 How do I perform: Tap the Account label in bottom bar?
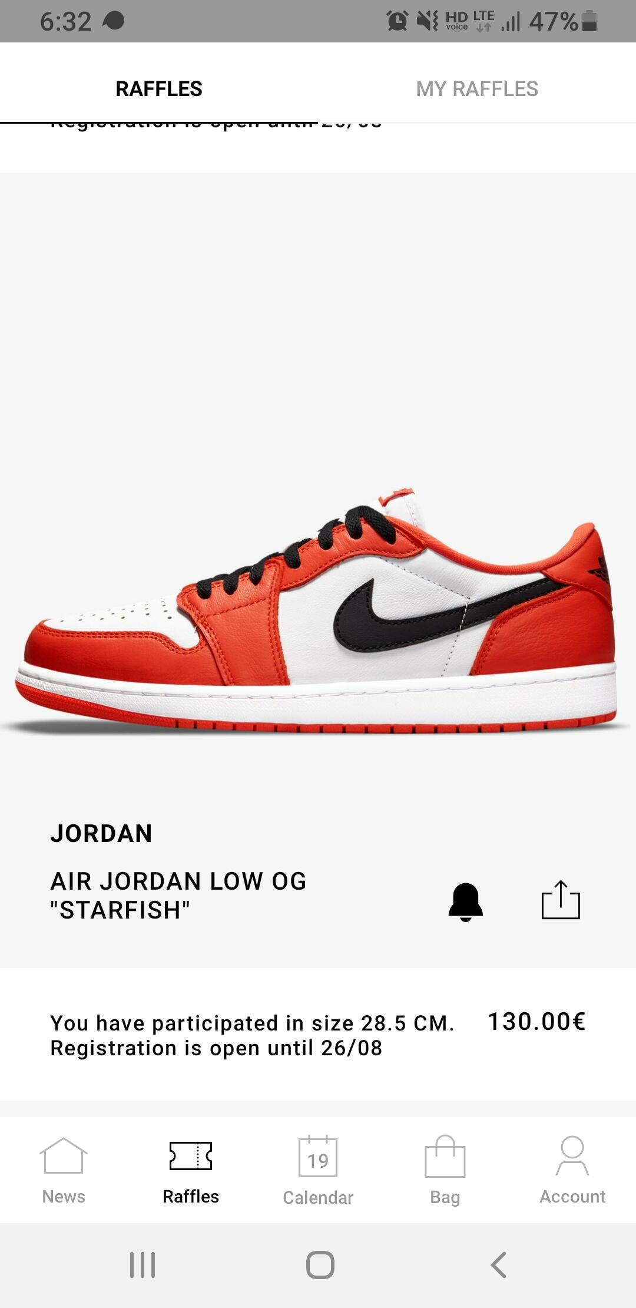(572, 1197)
